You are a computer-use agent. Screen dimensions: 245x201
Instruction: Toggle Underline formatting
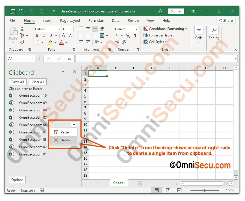(51, 36)
